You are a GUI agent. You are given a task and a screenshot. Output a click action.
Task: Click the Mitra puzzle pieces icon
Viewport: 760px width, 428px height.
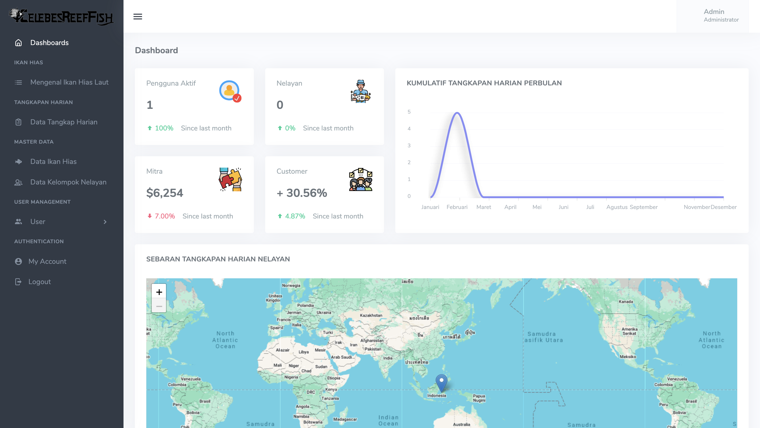[x=230, y=179]
